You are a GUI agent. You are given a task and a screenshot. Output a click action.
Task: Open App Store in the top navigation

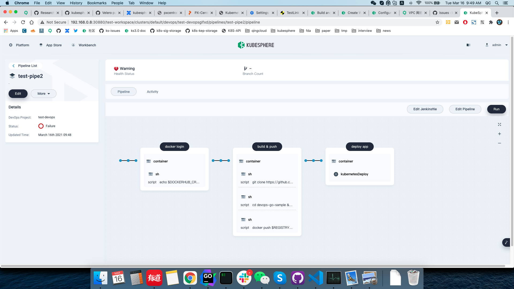(50, 45)
